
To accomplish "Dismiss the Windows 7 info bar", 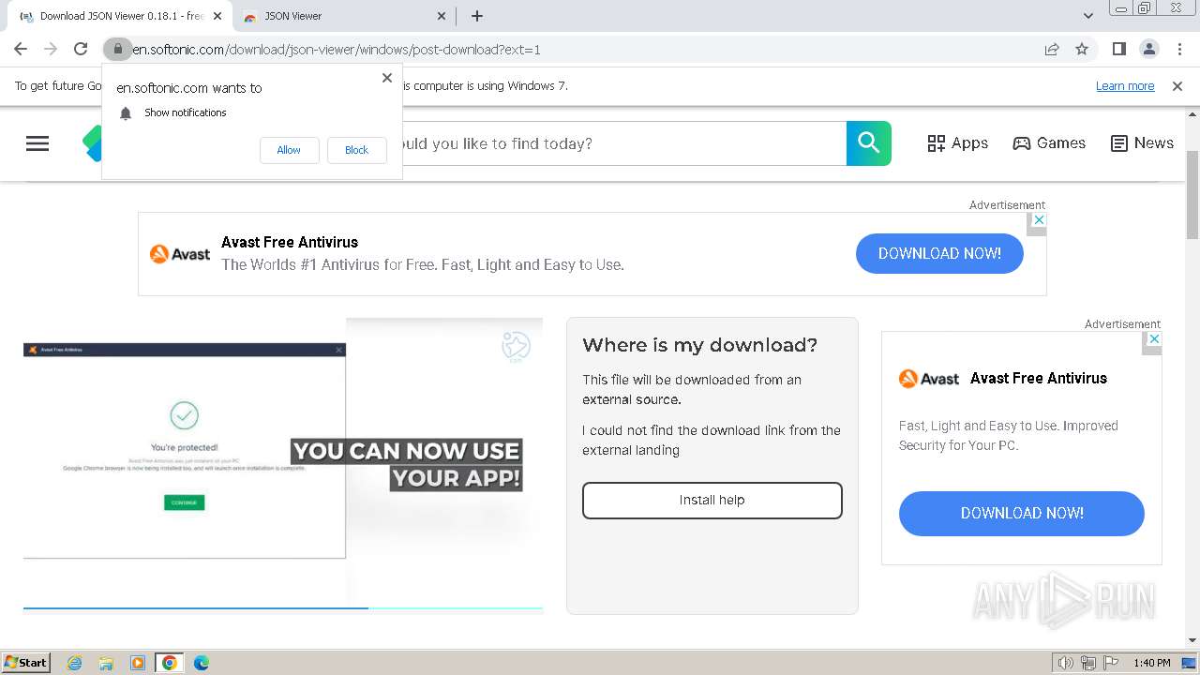I will 1177,86.
